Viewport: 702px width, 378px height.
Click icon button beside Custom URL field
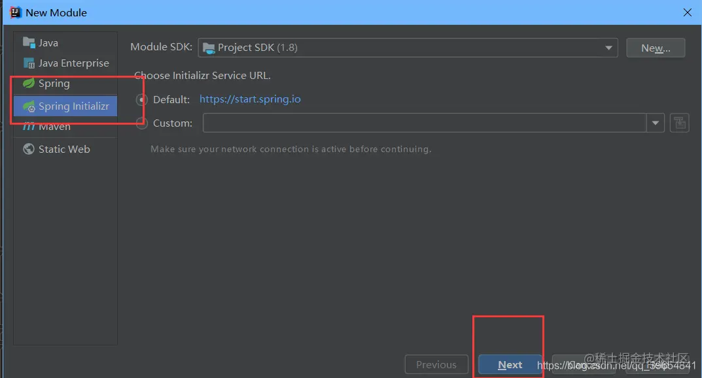coord(680,123)
